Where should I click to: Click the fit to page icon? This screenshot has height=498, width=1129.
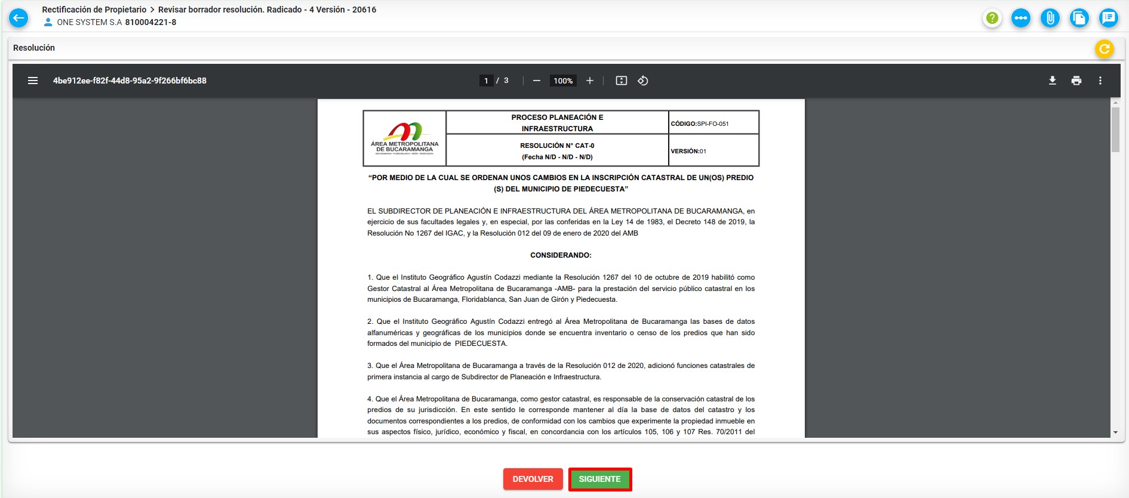621,81
